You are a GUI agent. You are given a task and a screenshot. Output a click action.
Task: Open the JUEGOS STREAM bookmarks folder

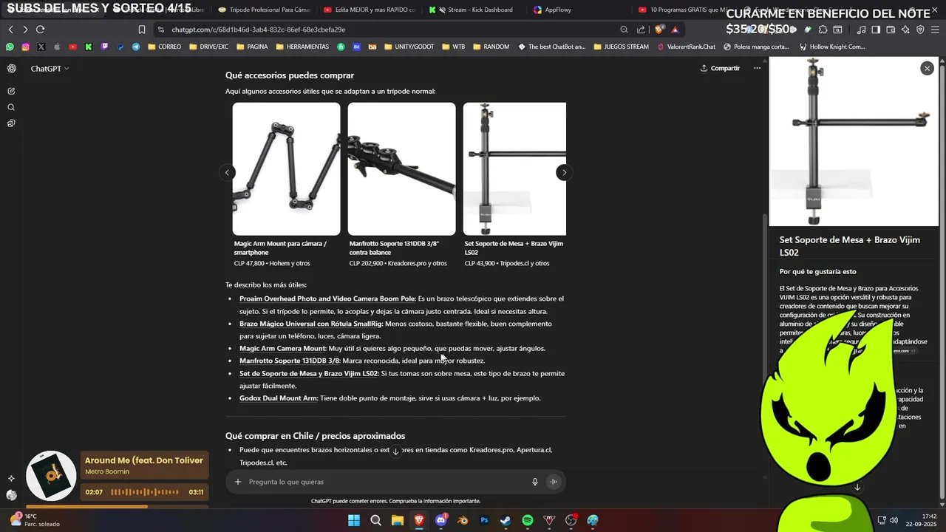pyautogui.click(x=620, y=47)
